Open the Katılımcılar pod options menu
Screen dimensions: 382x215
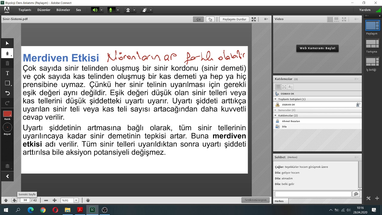356,79
